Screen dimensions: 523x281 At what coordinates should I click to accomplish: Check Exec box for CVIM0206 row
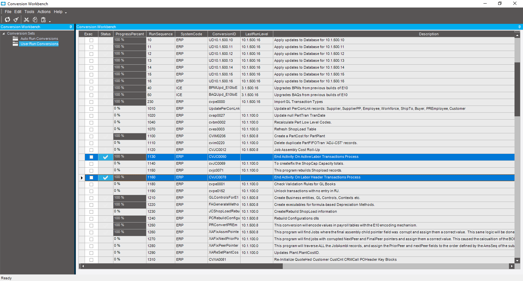tap(91, 136)
